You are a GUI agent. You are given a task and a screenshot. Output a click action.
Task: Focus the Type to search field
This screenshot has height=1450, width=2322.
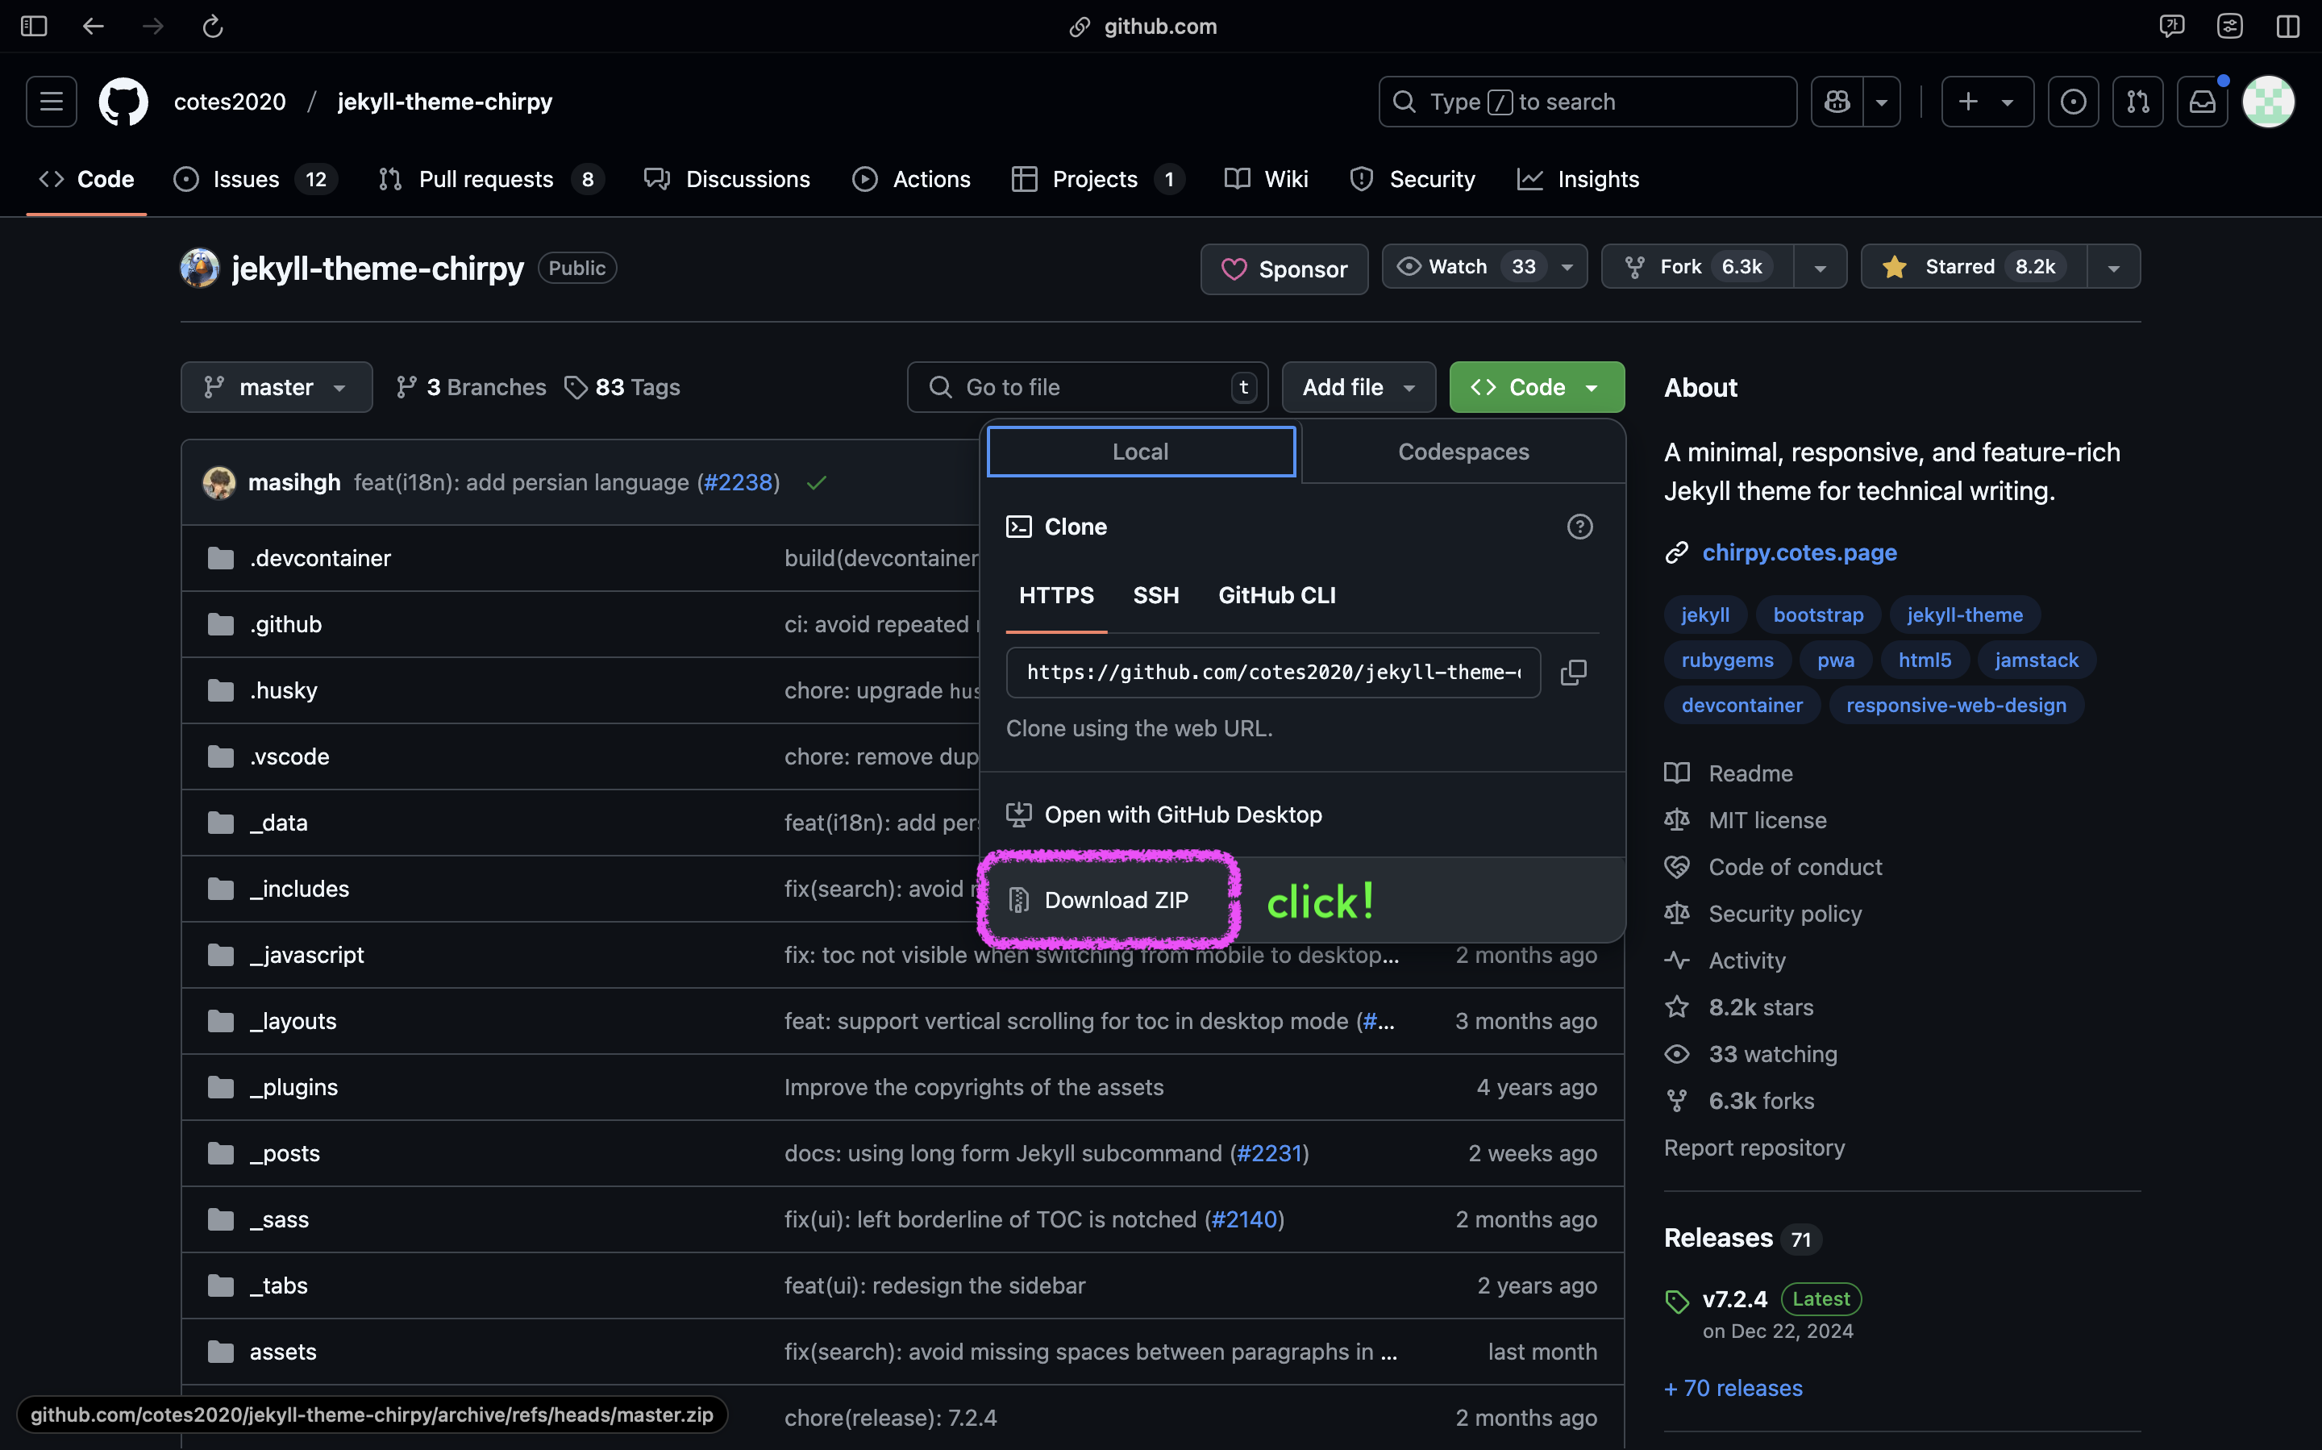pos(1587,102)
